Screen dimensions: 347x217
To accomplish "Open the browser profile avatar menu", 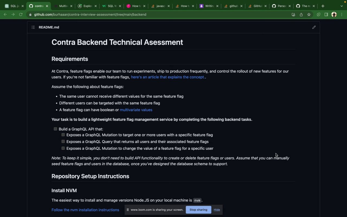I will coord(334,15).
